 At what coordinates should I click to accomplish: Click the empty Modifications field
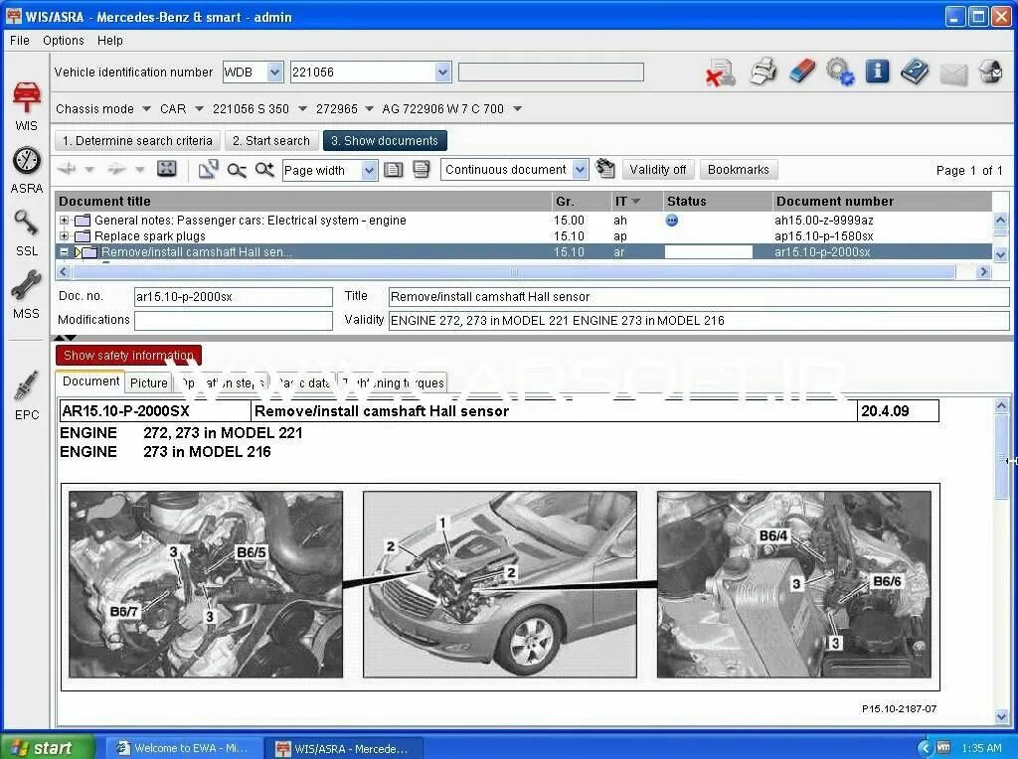233,321
